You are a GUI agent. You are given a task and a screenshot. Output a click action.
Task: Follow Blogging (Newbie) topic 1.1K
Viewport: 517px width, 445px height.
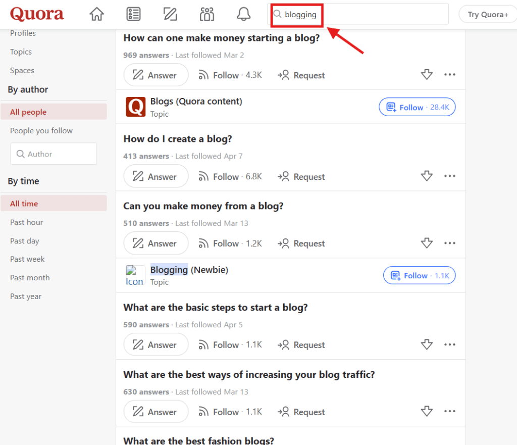coord(420,275)
